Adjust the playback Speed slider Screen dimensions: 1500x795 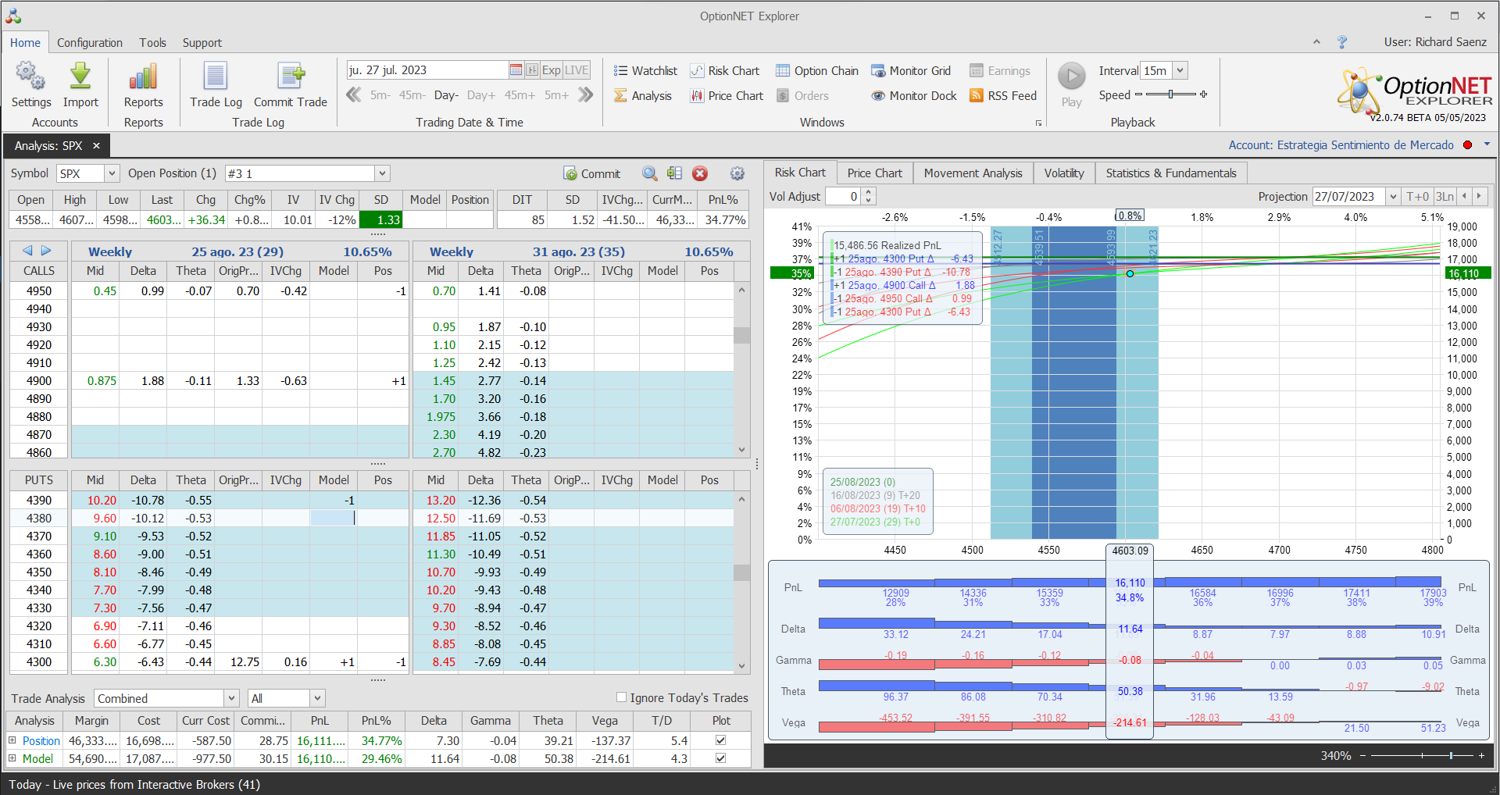1170,94
